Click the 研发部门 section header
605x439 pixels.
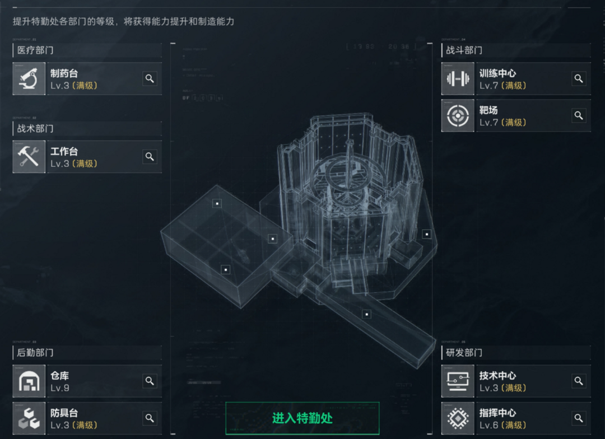pyautogui.click(x=516, y=353)
